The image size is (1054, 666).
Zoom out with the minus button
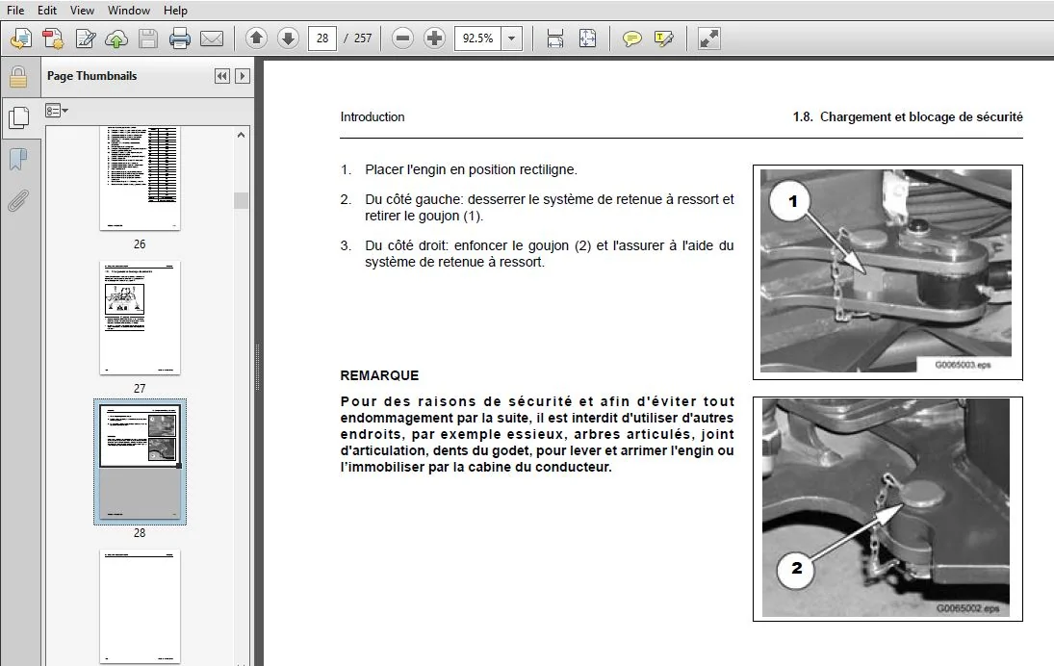402,38
